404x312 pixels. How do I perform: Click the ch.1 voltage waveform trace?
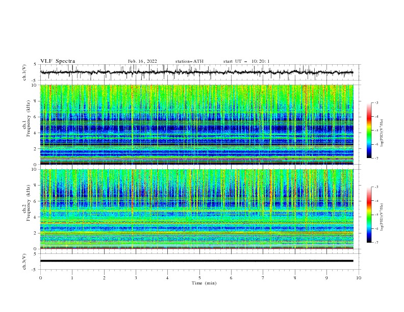point(196,72)
